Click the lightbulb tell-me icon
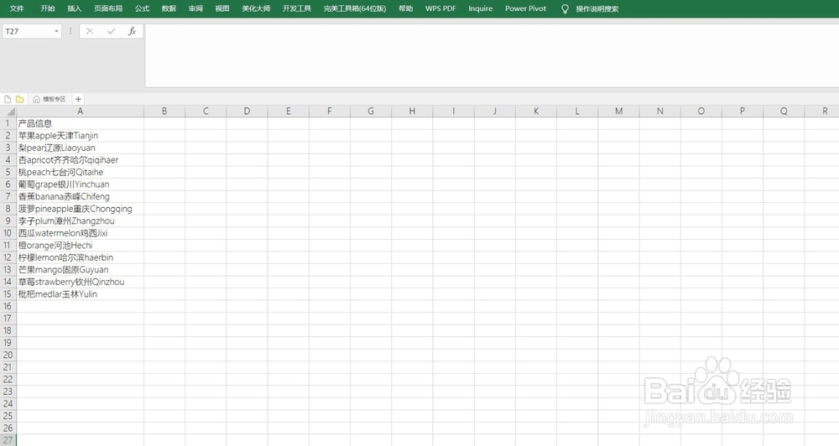 tap(565, 9)
